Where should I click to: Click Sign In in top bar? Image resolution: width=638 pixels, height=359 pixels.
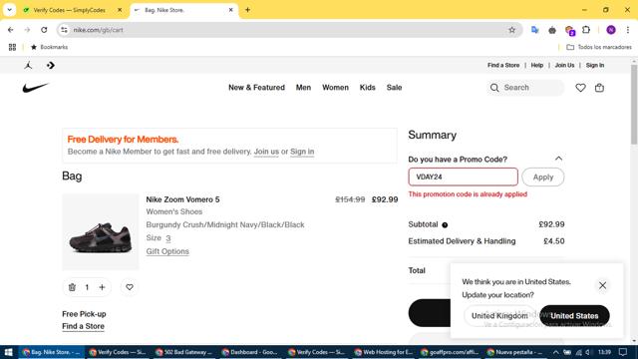tap(595, 65)
